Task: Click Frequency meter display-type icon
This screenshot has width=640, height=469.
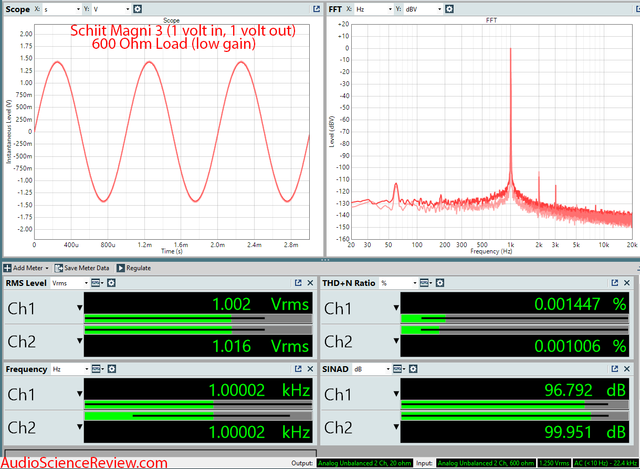Action: coord(98,369)
